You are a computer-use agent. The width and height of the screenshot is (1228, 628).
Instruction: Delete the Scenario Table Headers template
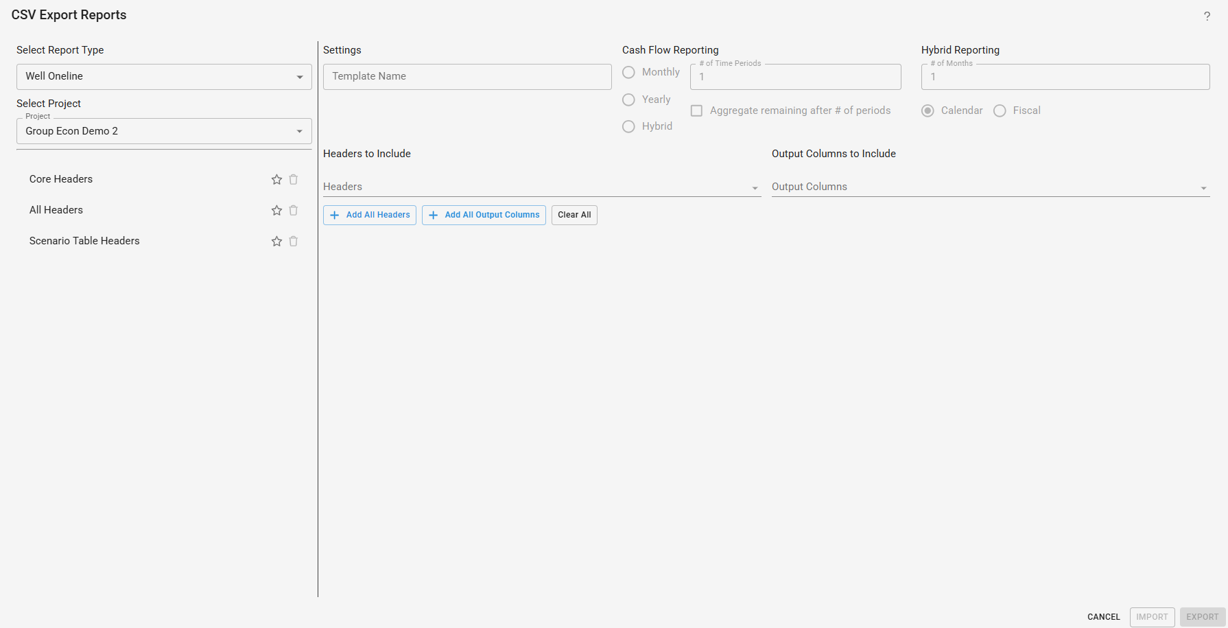294,242
